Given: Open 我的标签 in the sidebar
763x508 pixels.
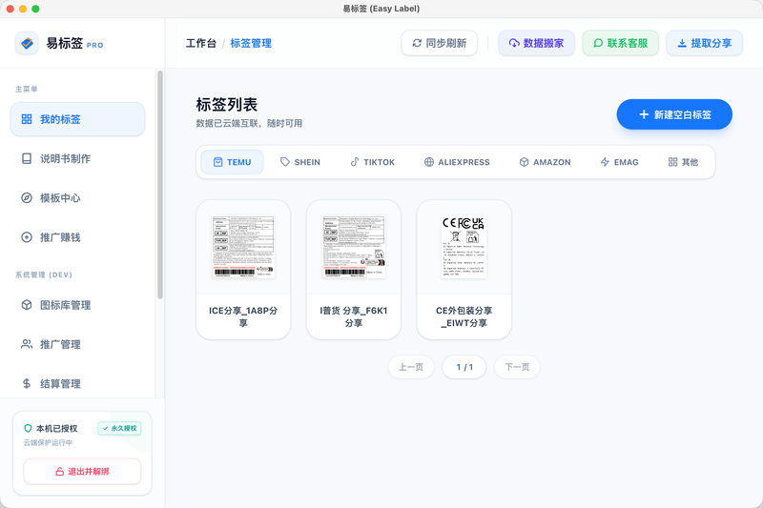Looking at the screenshot, I should point(77,119).
